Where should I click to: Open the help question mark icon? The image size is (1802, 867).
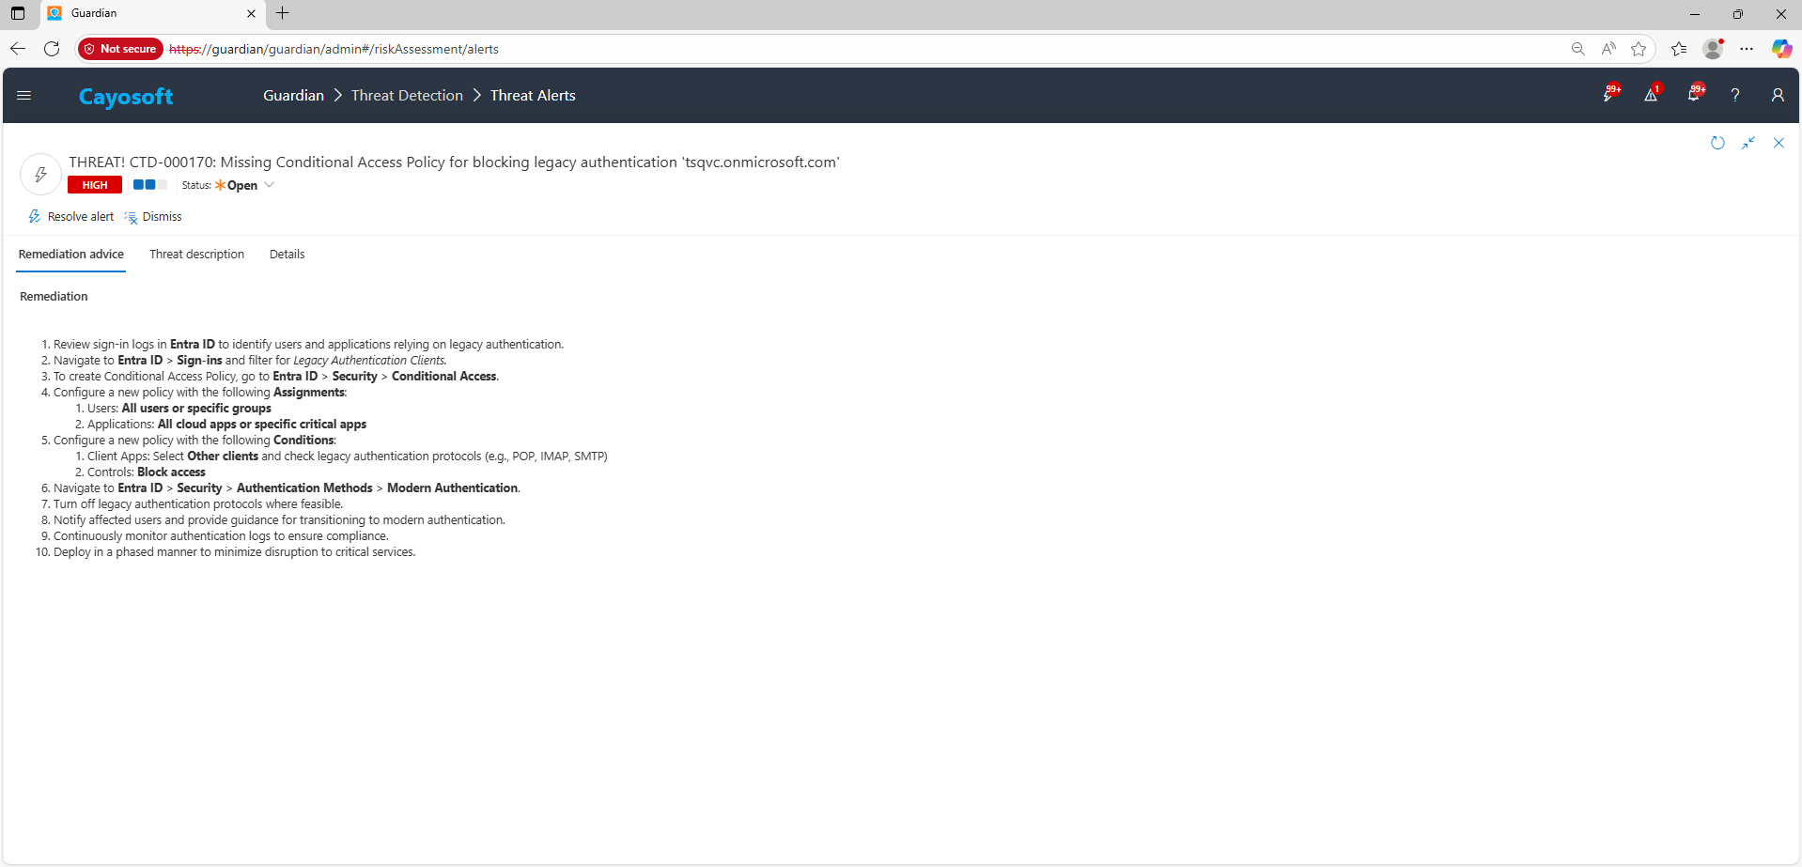pyautogui.click(x=1735, y=95)
